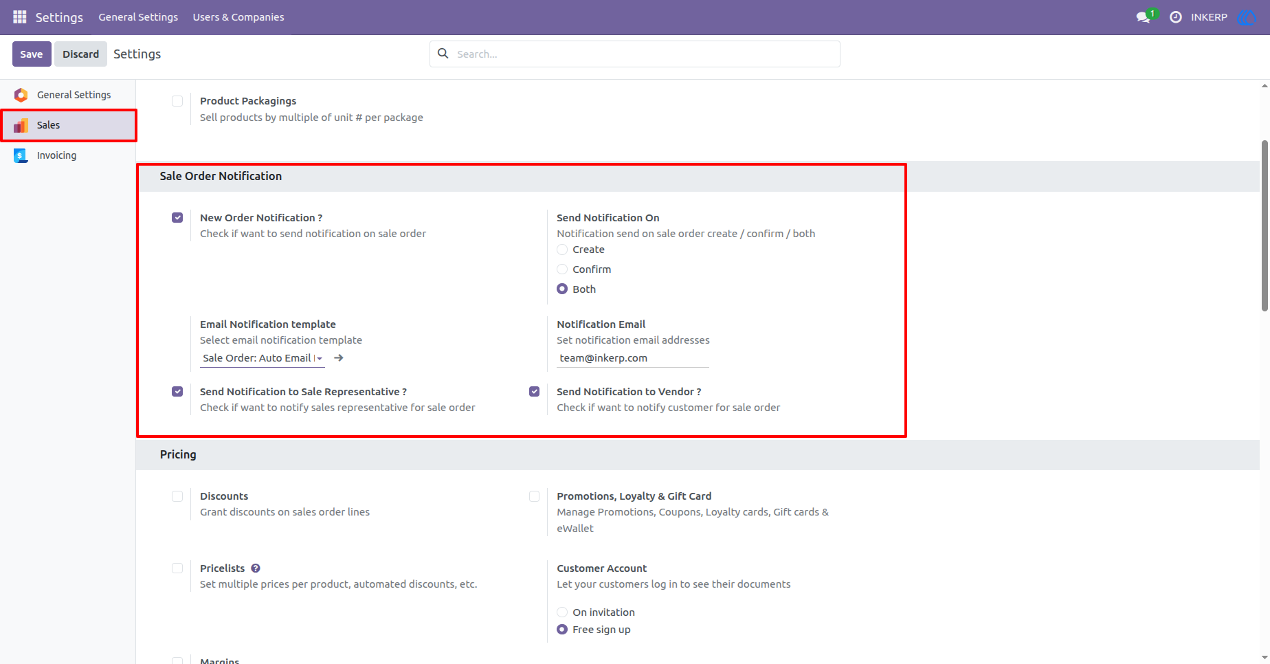Click the INKERP user avatar icon
The height and width of the screenshot is (664, 1270).
click(1247, 17)
